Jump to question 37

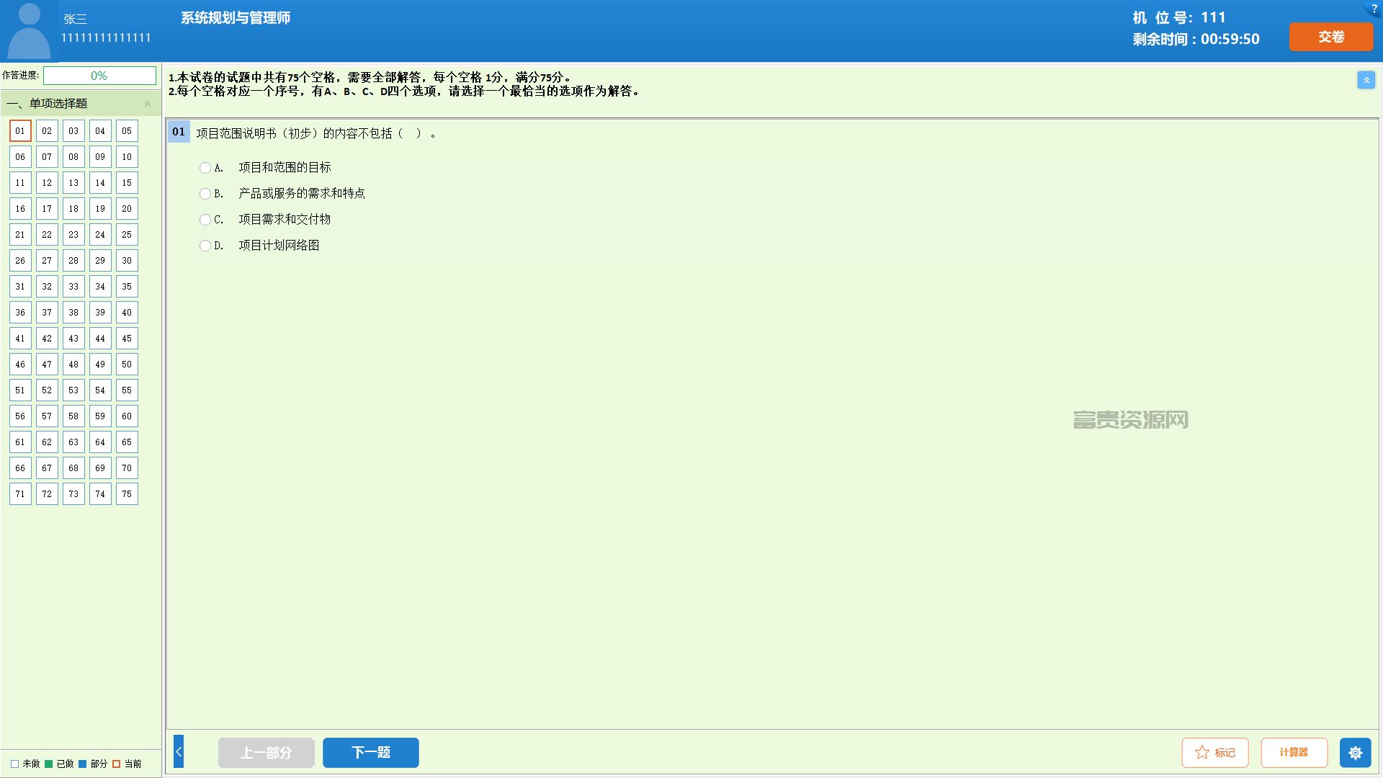click(47, 313)
